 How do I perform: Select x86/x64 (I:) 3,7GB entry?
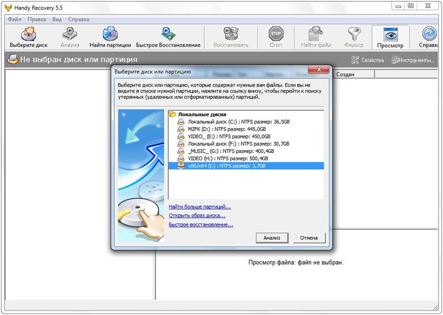click(x=246, y=166)
